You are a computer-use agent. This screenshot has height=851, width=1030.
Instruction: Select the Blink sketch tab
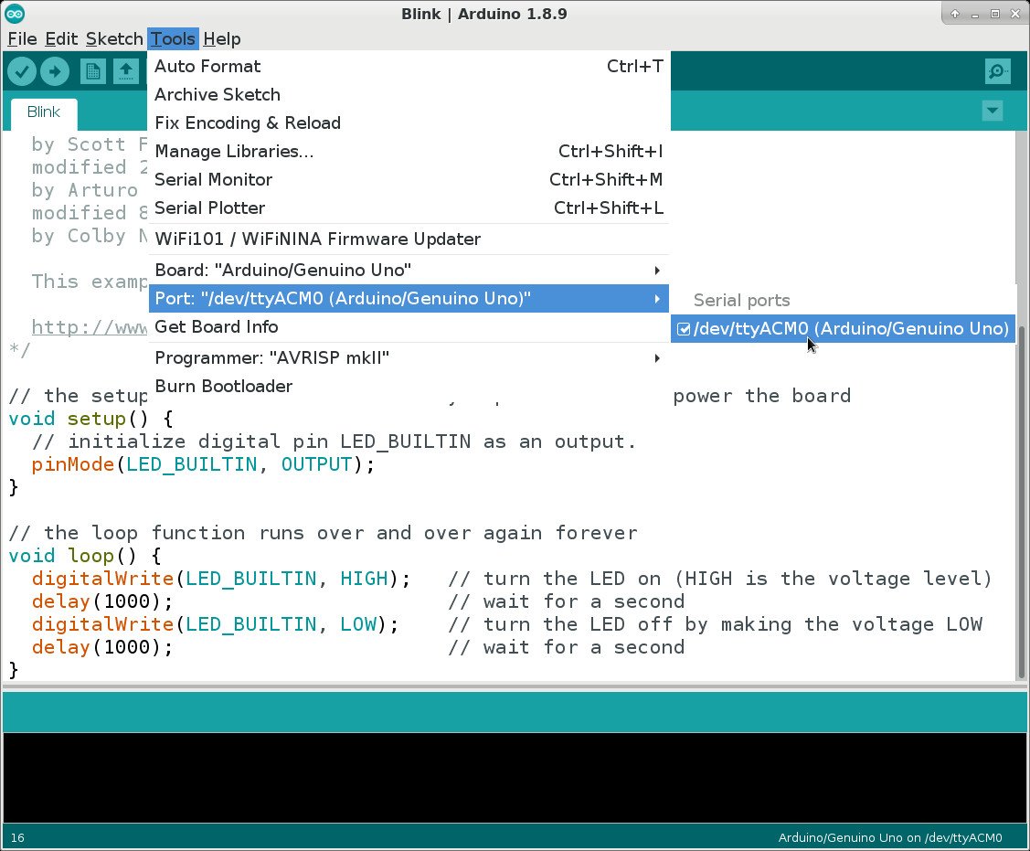[x=43, y=112]
